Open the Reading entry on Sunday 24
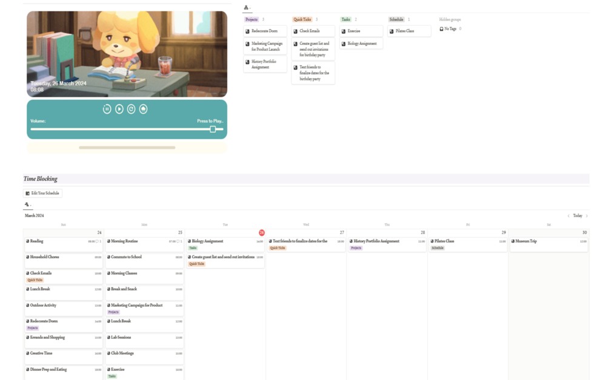The width and height of the screenshot is (609, 380). click(x=64, y=244)
